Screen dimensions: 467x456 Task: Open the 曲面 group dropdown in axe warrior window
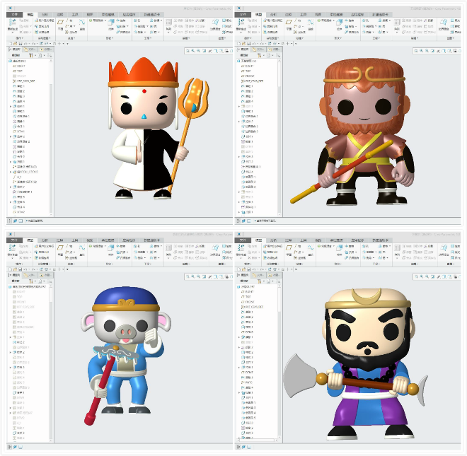click(x=451, y=264)
